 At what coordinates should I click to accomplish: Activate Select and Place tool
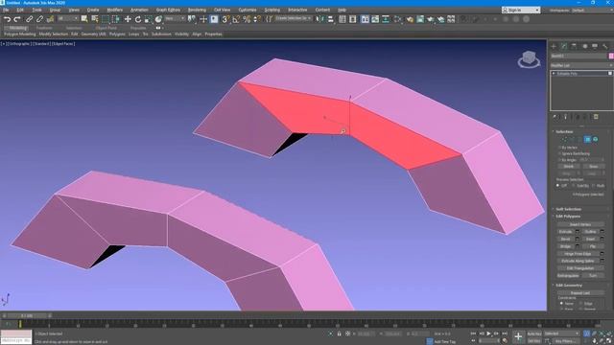point(158,19)
